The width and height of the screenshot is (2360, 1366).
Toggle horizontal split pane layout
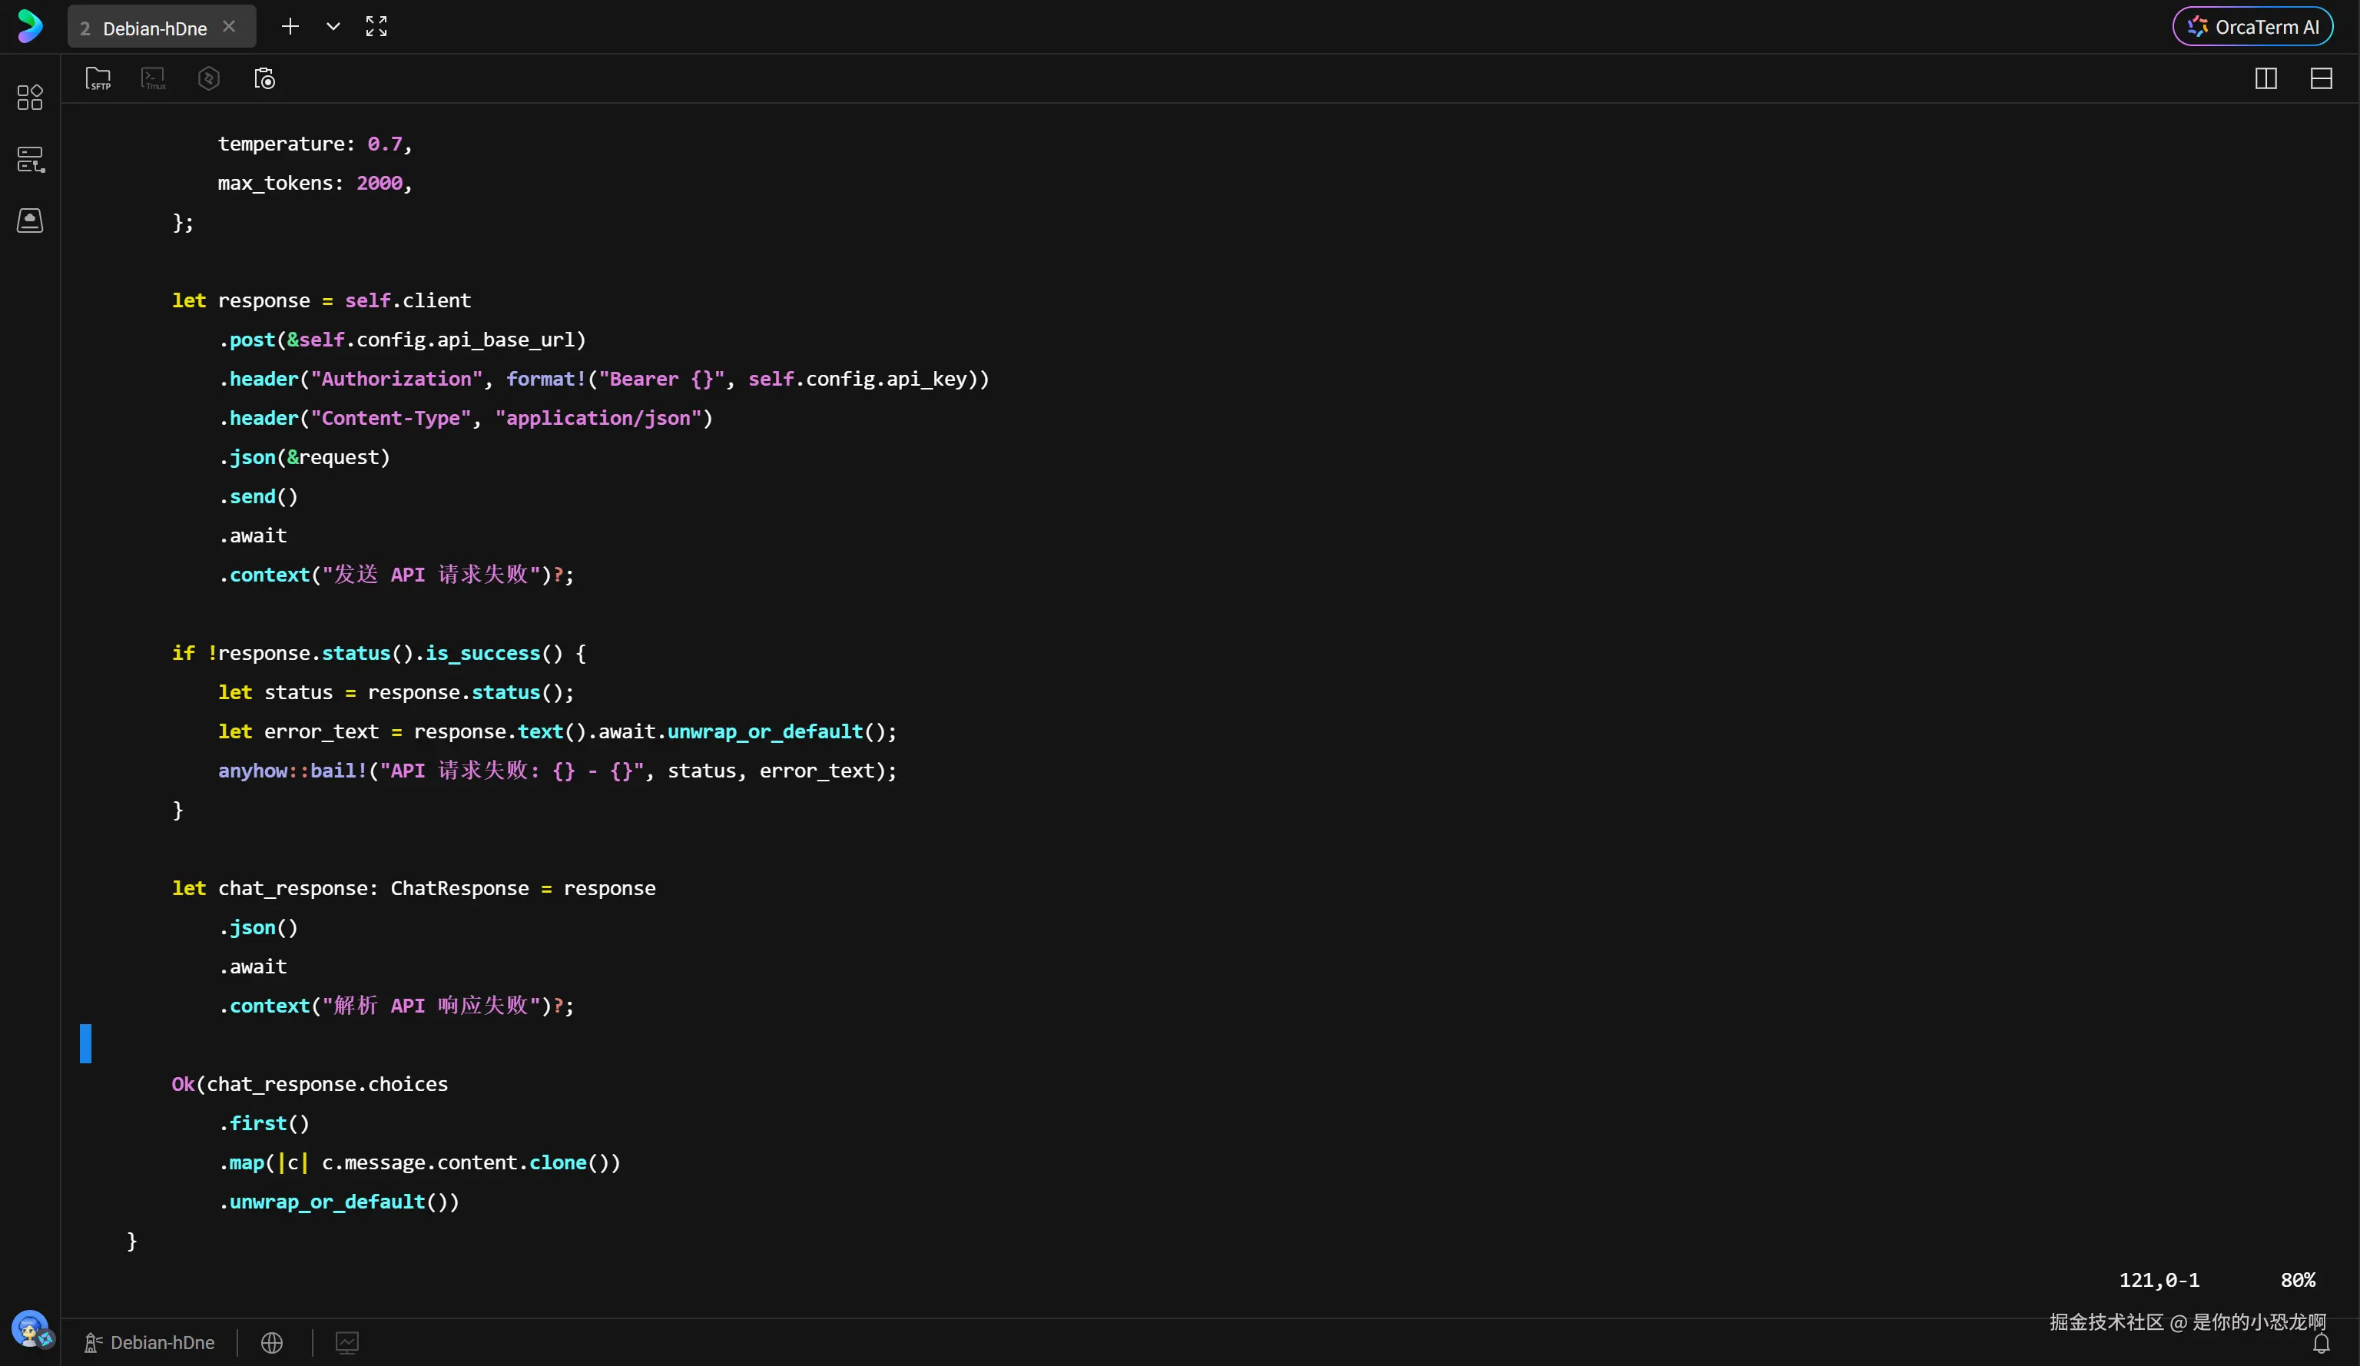[x=2321, y=78]
